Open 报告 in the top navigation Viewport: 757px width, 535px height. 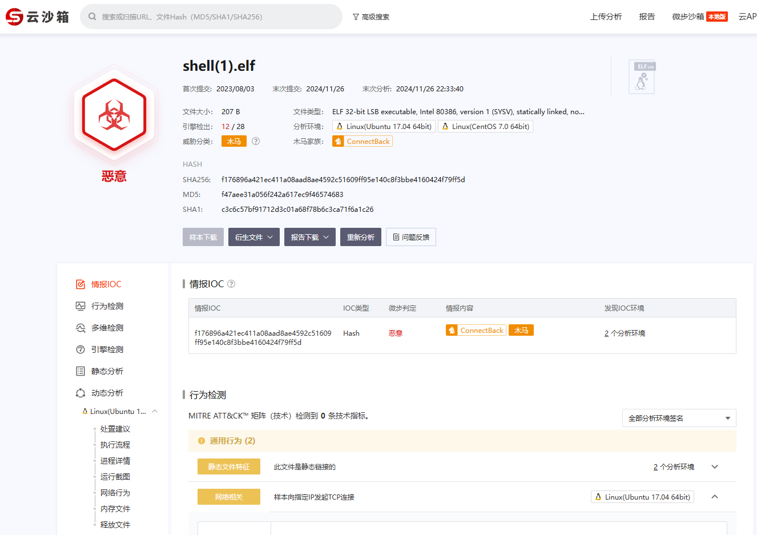647,17
